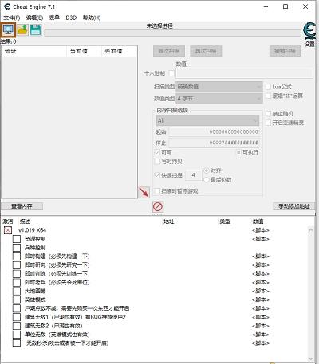Open the 帮助(H) menu
Image resolution: width=319 pixels, height=364 pixels.
click(92, 18)
